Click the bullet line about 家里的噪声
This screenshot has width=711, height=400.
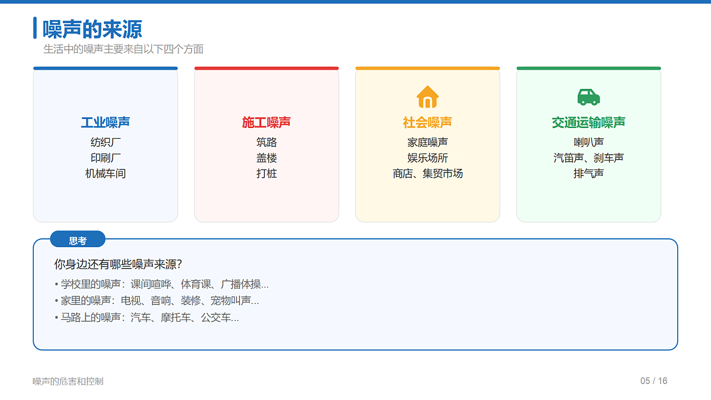156,301
